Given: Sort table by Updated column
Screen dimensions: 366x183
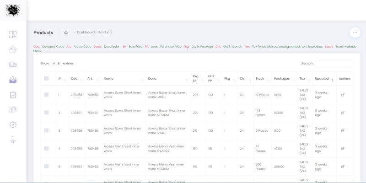Looking at the screenshot, I should pyautogui.click(x=324, y=79).
